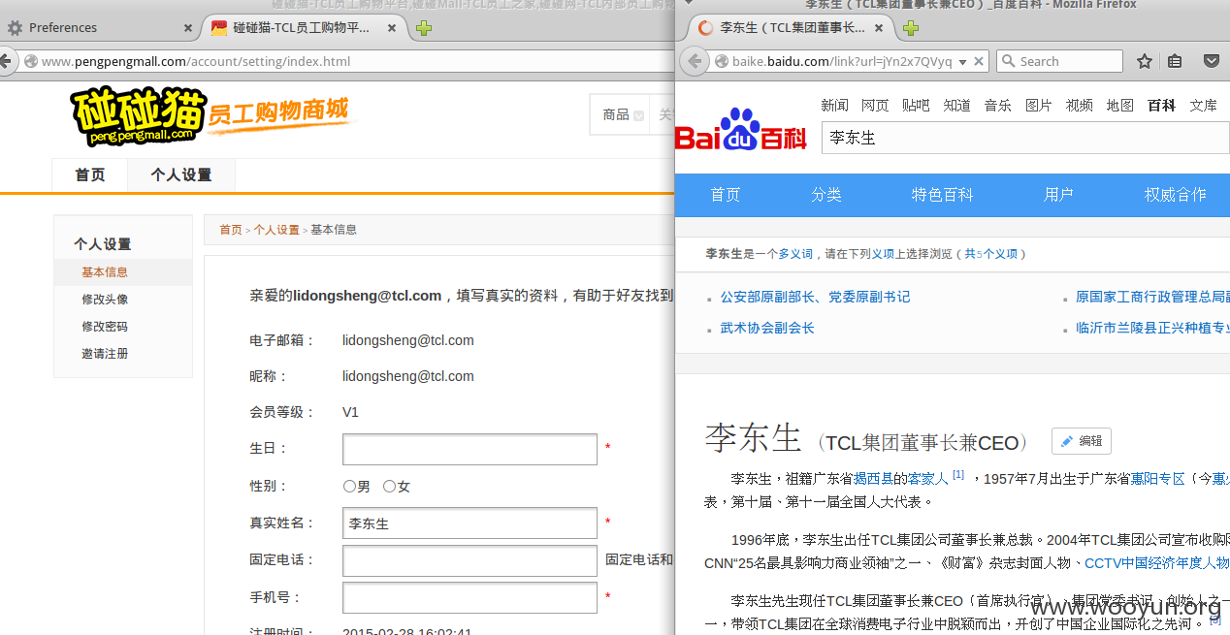1230x635 pixels.
Task: Click the 客家人 link in article
Action: point(927,478)
